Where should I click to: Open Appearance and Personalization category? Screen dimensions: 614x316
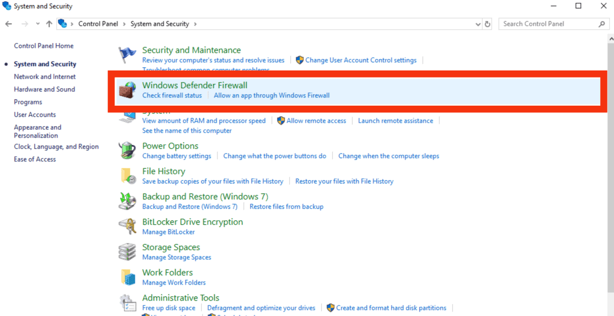tap(37, 132)
